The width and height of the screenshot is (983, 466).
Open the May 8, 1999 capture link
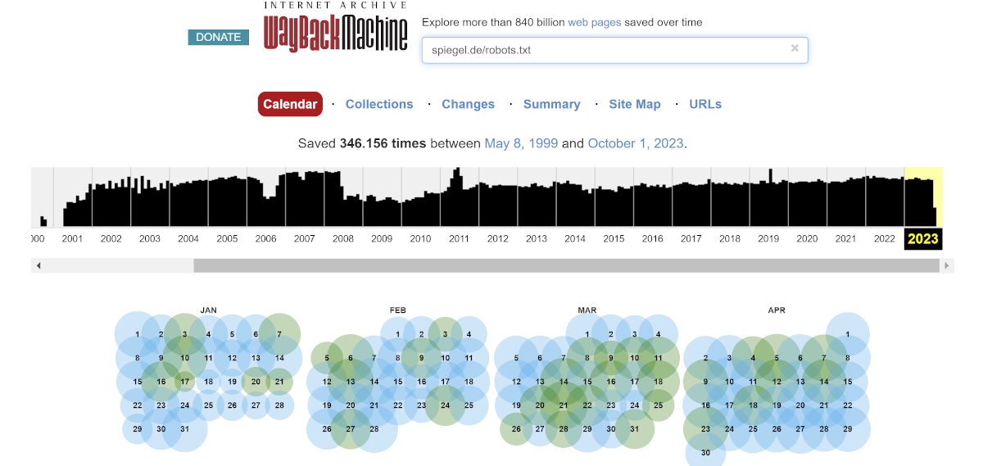[521, 143]
